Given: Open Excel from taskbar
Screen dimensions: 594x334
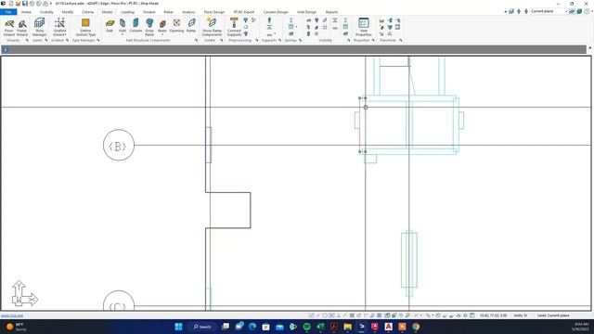Looking at the screenshot, I should tap(320, 327).
